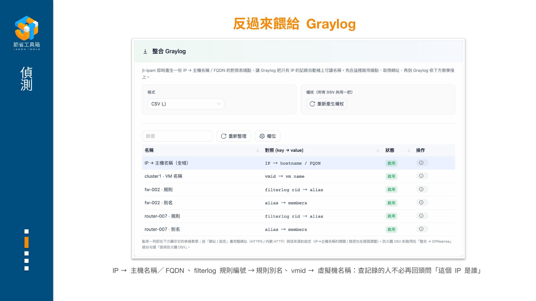This screenshot has width=536, height=301.
Task: Open info for fw-002 · 規則 row
Action: click(x=422, y=189)
